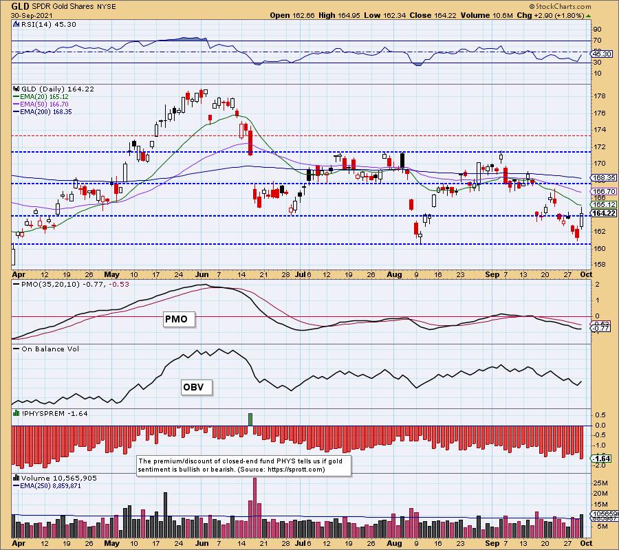Screen dimensions: 619x550
Task: Click the 165.12 EMA price tag
Action: 604,204
